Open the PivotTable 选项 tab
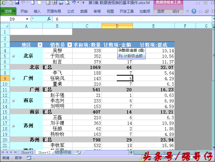Viewport: 215px width, 162px height. (x=161, y=11)
